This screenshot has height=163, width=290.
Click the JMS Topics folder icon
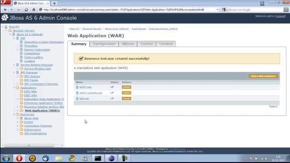[21, 80]
